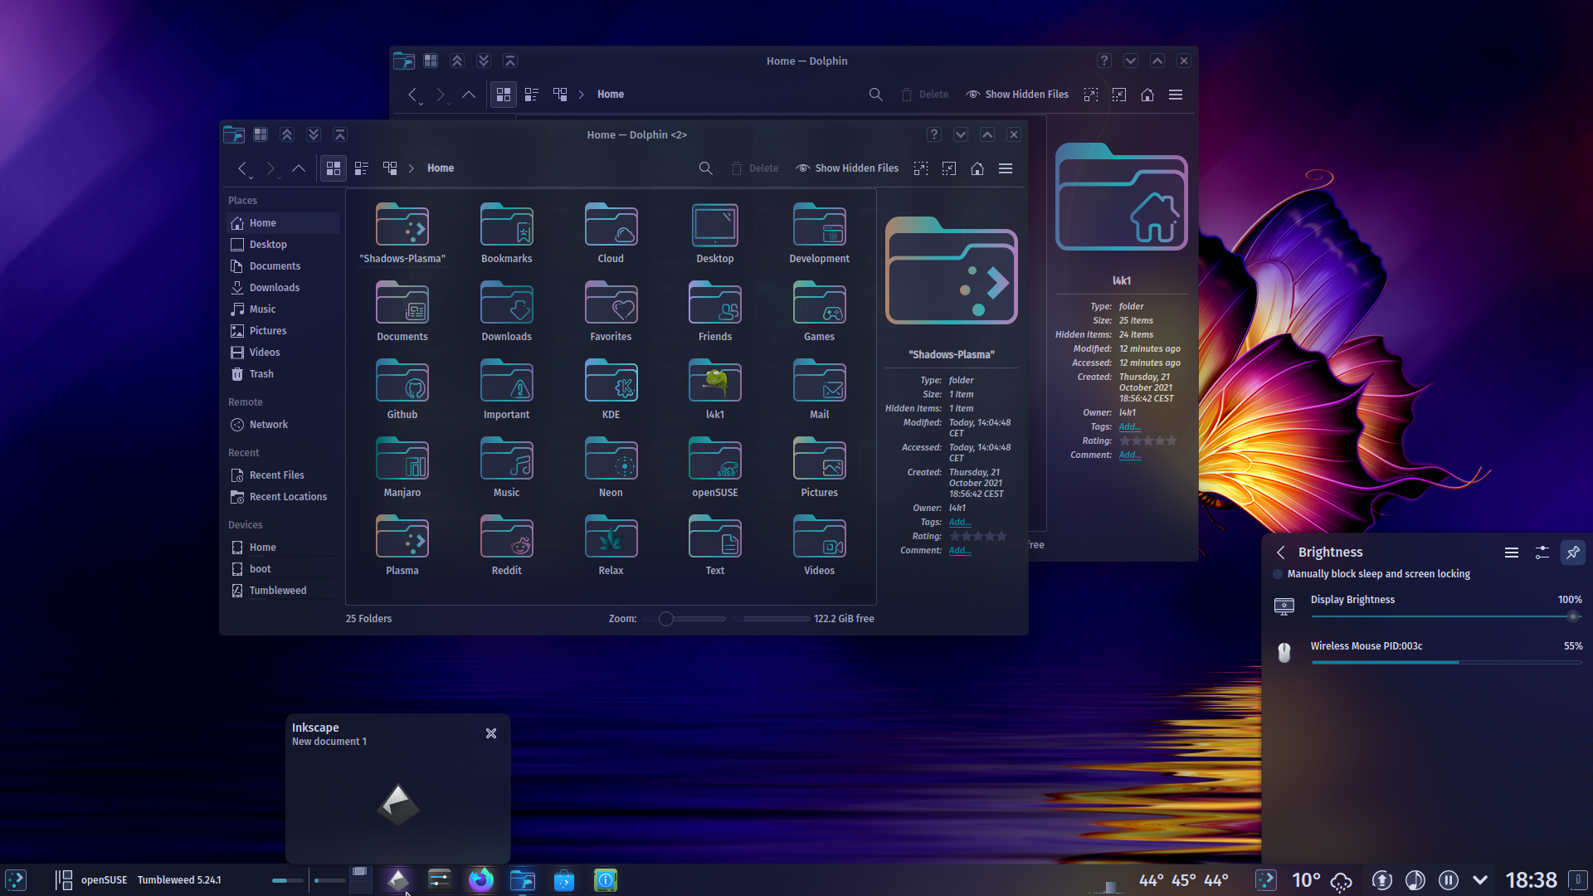Viewport: 1593px width, 896px height.
Task: Toggle keep-below arrow in Dolphin <2> titlebar
Action: 314,134
